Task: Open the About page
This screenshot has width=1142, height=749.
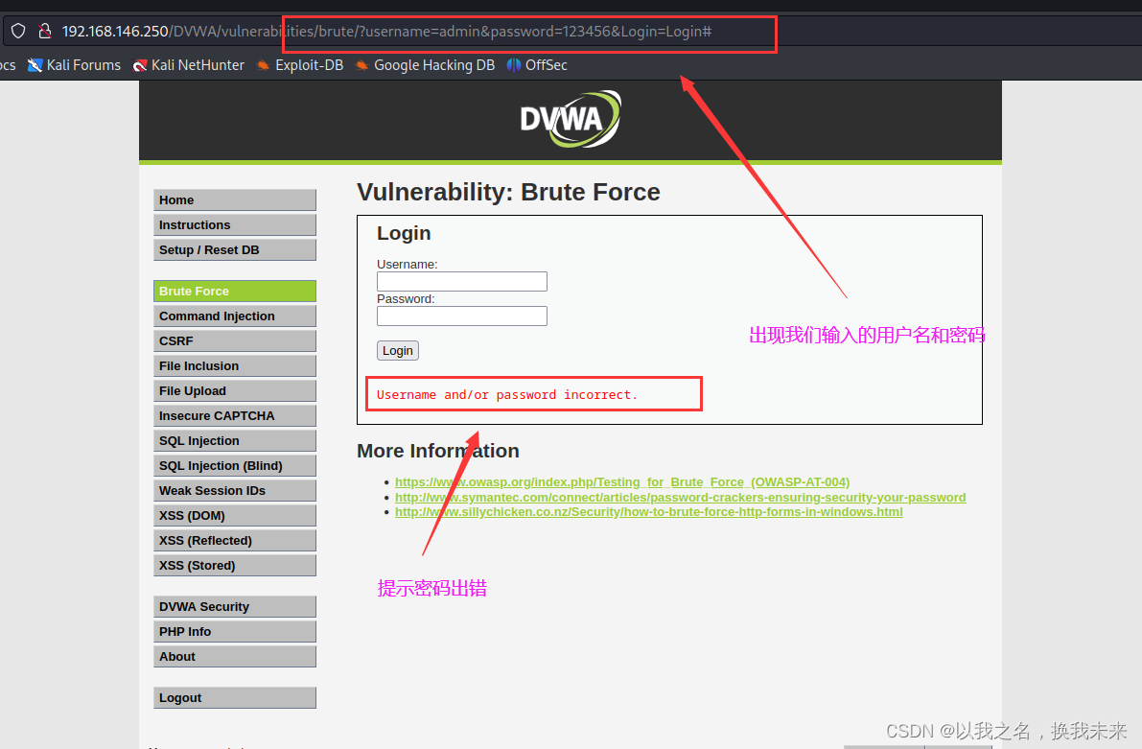Action: point(235,657)
